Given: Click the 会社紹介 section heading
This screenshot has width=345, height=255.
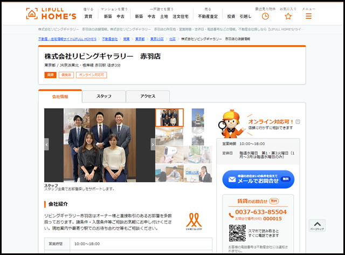Looking at the screenshot, I should tap(58, 204).
